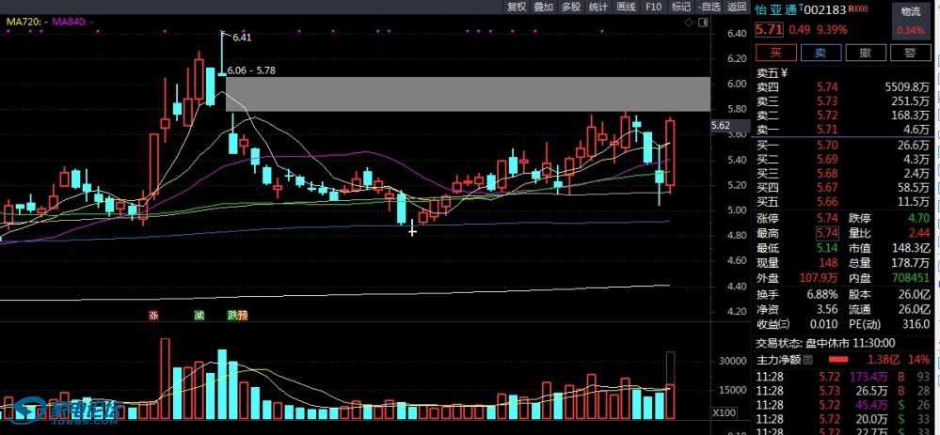Open the F10 company info tab
Image resolution: width=940 pixels, height=435 pixels.
click(654, 7)
